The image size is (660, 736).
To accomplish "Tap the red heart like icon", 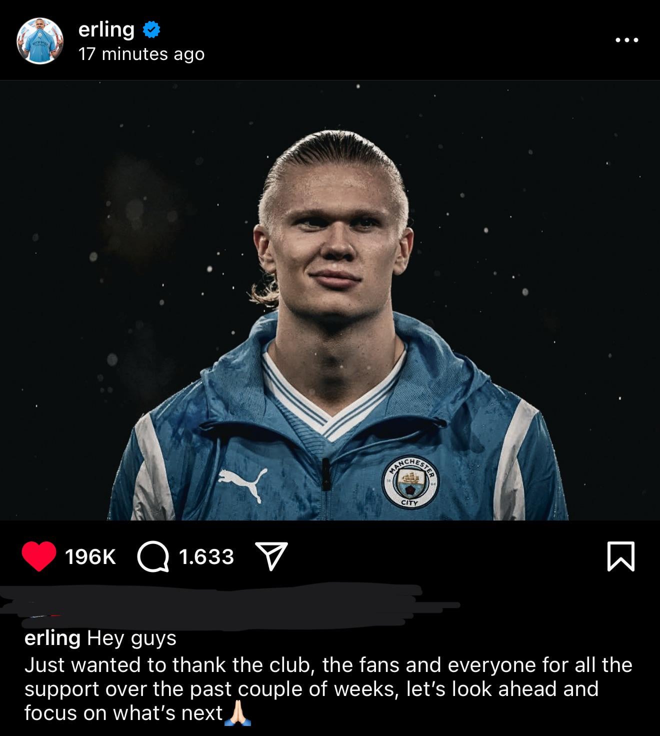I will coord(39,556).
